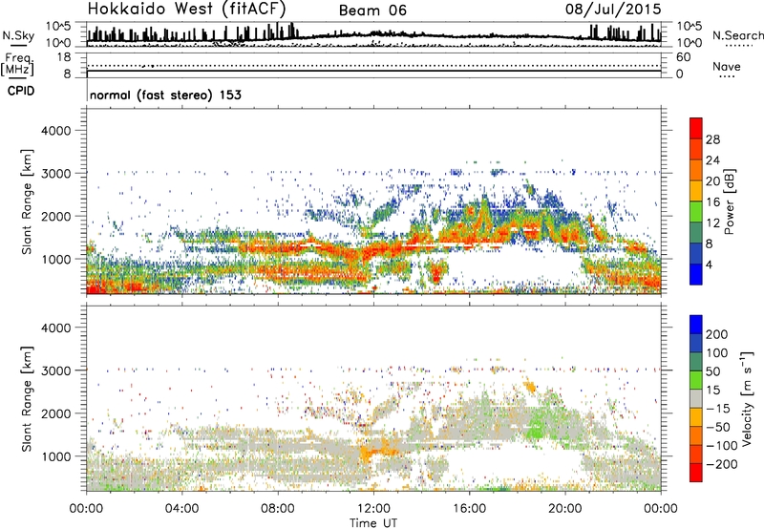The height and width of the screenshot is (529, 764).
Task: Click the 'Slant Range [km]' label of velocity panel
Action: pyautogui.click(x=27, y=399)
